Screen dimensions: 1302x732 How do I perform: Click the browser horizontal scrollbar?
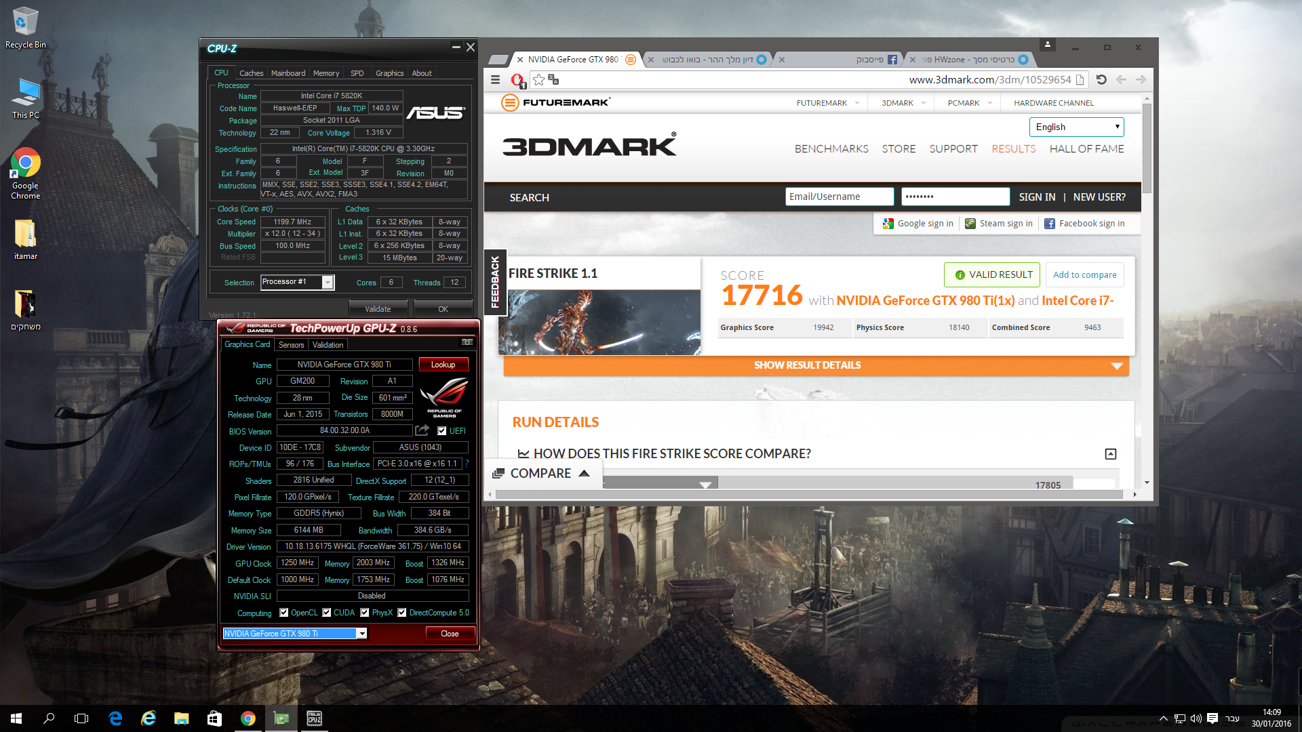pos(807,494)
